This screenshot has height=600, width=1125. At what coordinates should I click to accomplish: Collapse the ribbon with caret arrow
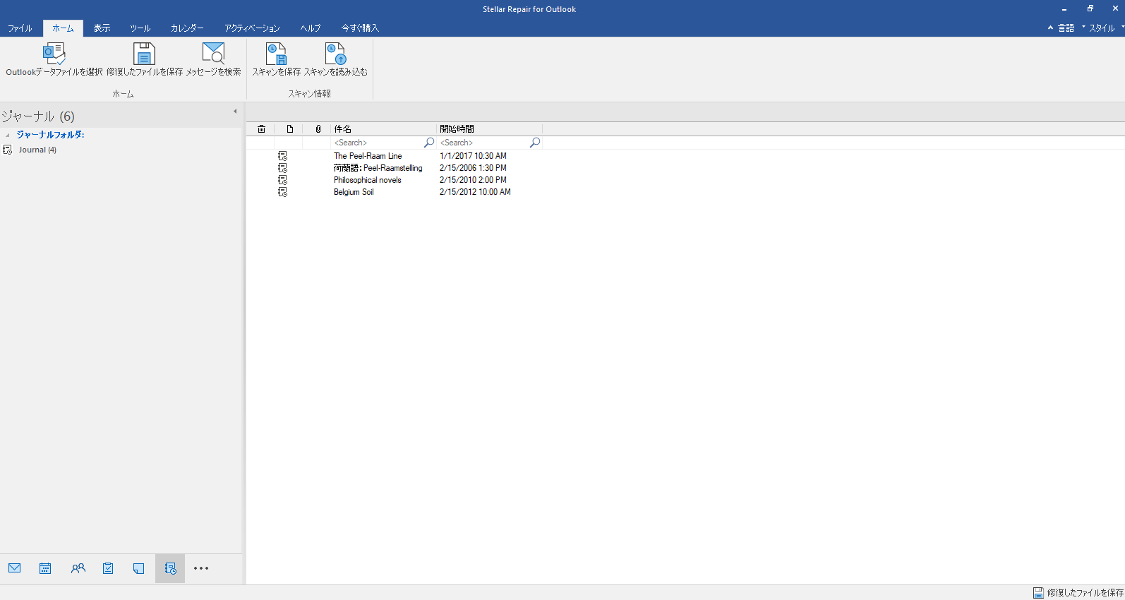(x=1050, y=28)
